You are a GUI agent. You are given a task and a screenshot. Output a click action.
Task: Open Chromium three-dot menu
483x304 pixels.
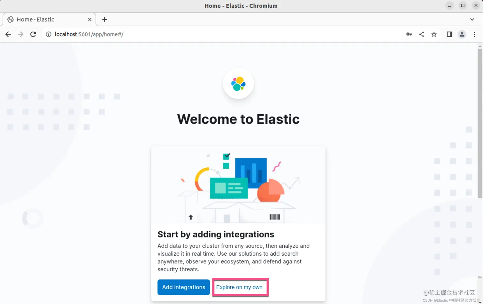point(475,34)
